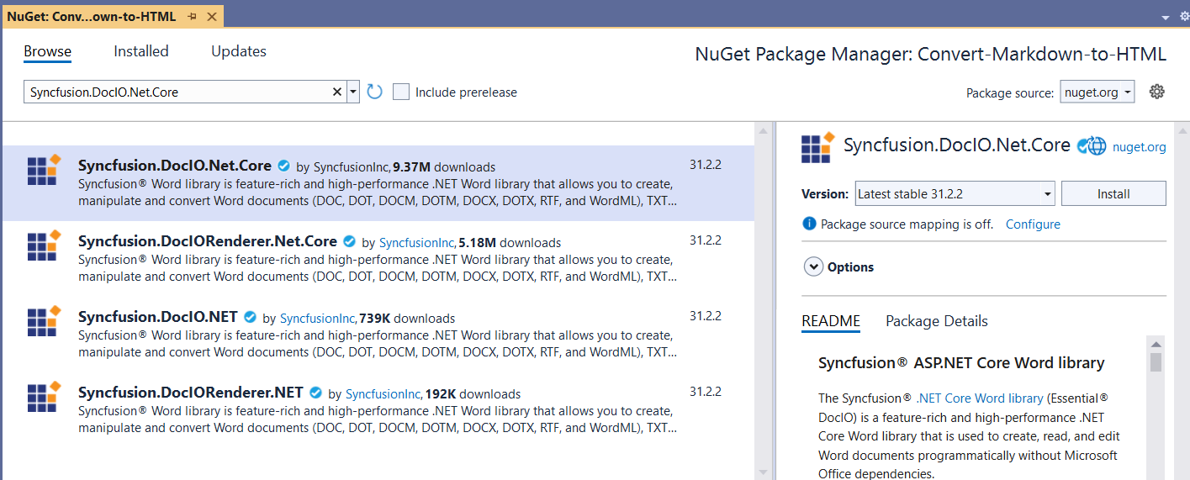Expand the Options section
Screen dimensions: 1190x480
pos(813,266)
